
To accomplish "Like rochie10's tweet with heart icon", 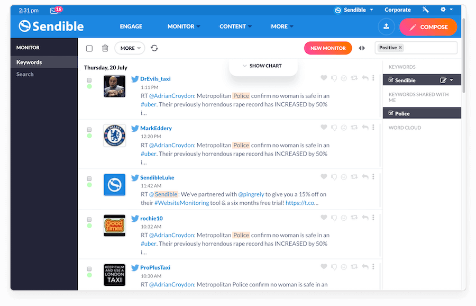I will pos(324,217).
